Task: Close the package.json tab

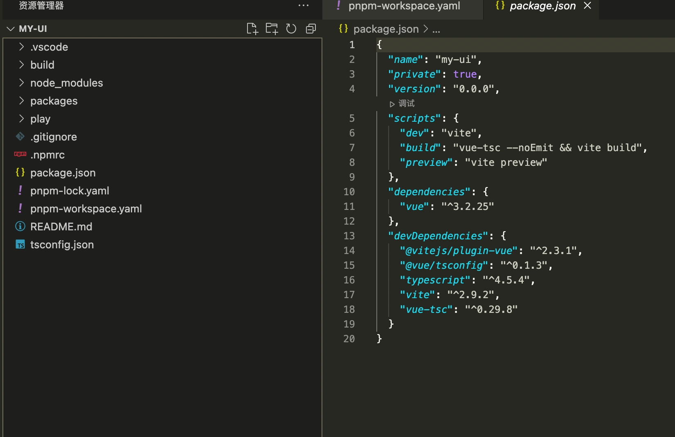Action: coord(587,6)
